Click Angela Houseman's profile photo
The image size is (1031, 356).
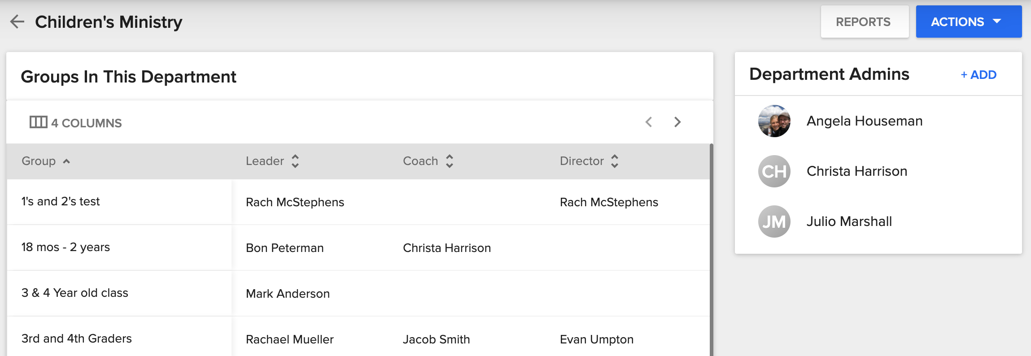pos(774,121)
